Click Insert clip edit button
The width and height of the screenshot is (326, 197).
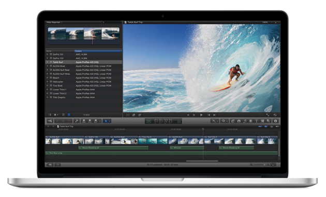click(90, 121)
